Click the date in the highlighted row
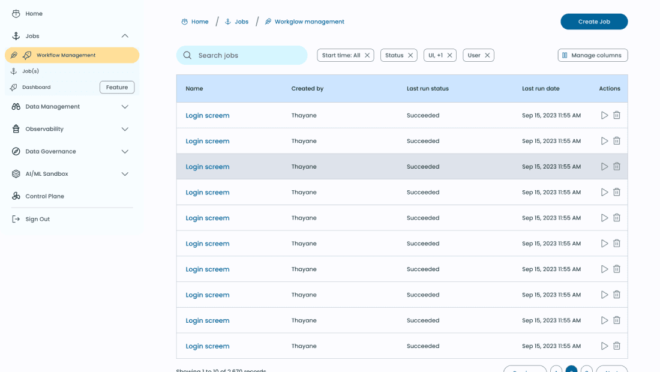The height and width of the screenshot is (372, 660). coord(551,167)
